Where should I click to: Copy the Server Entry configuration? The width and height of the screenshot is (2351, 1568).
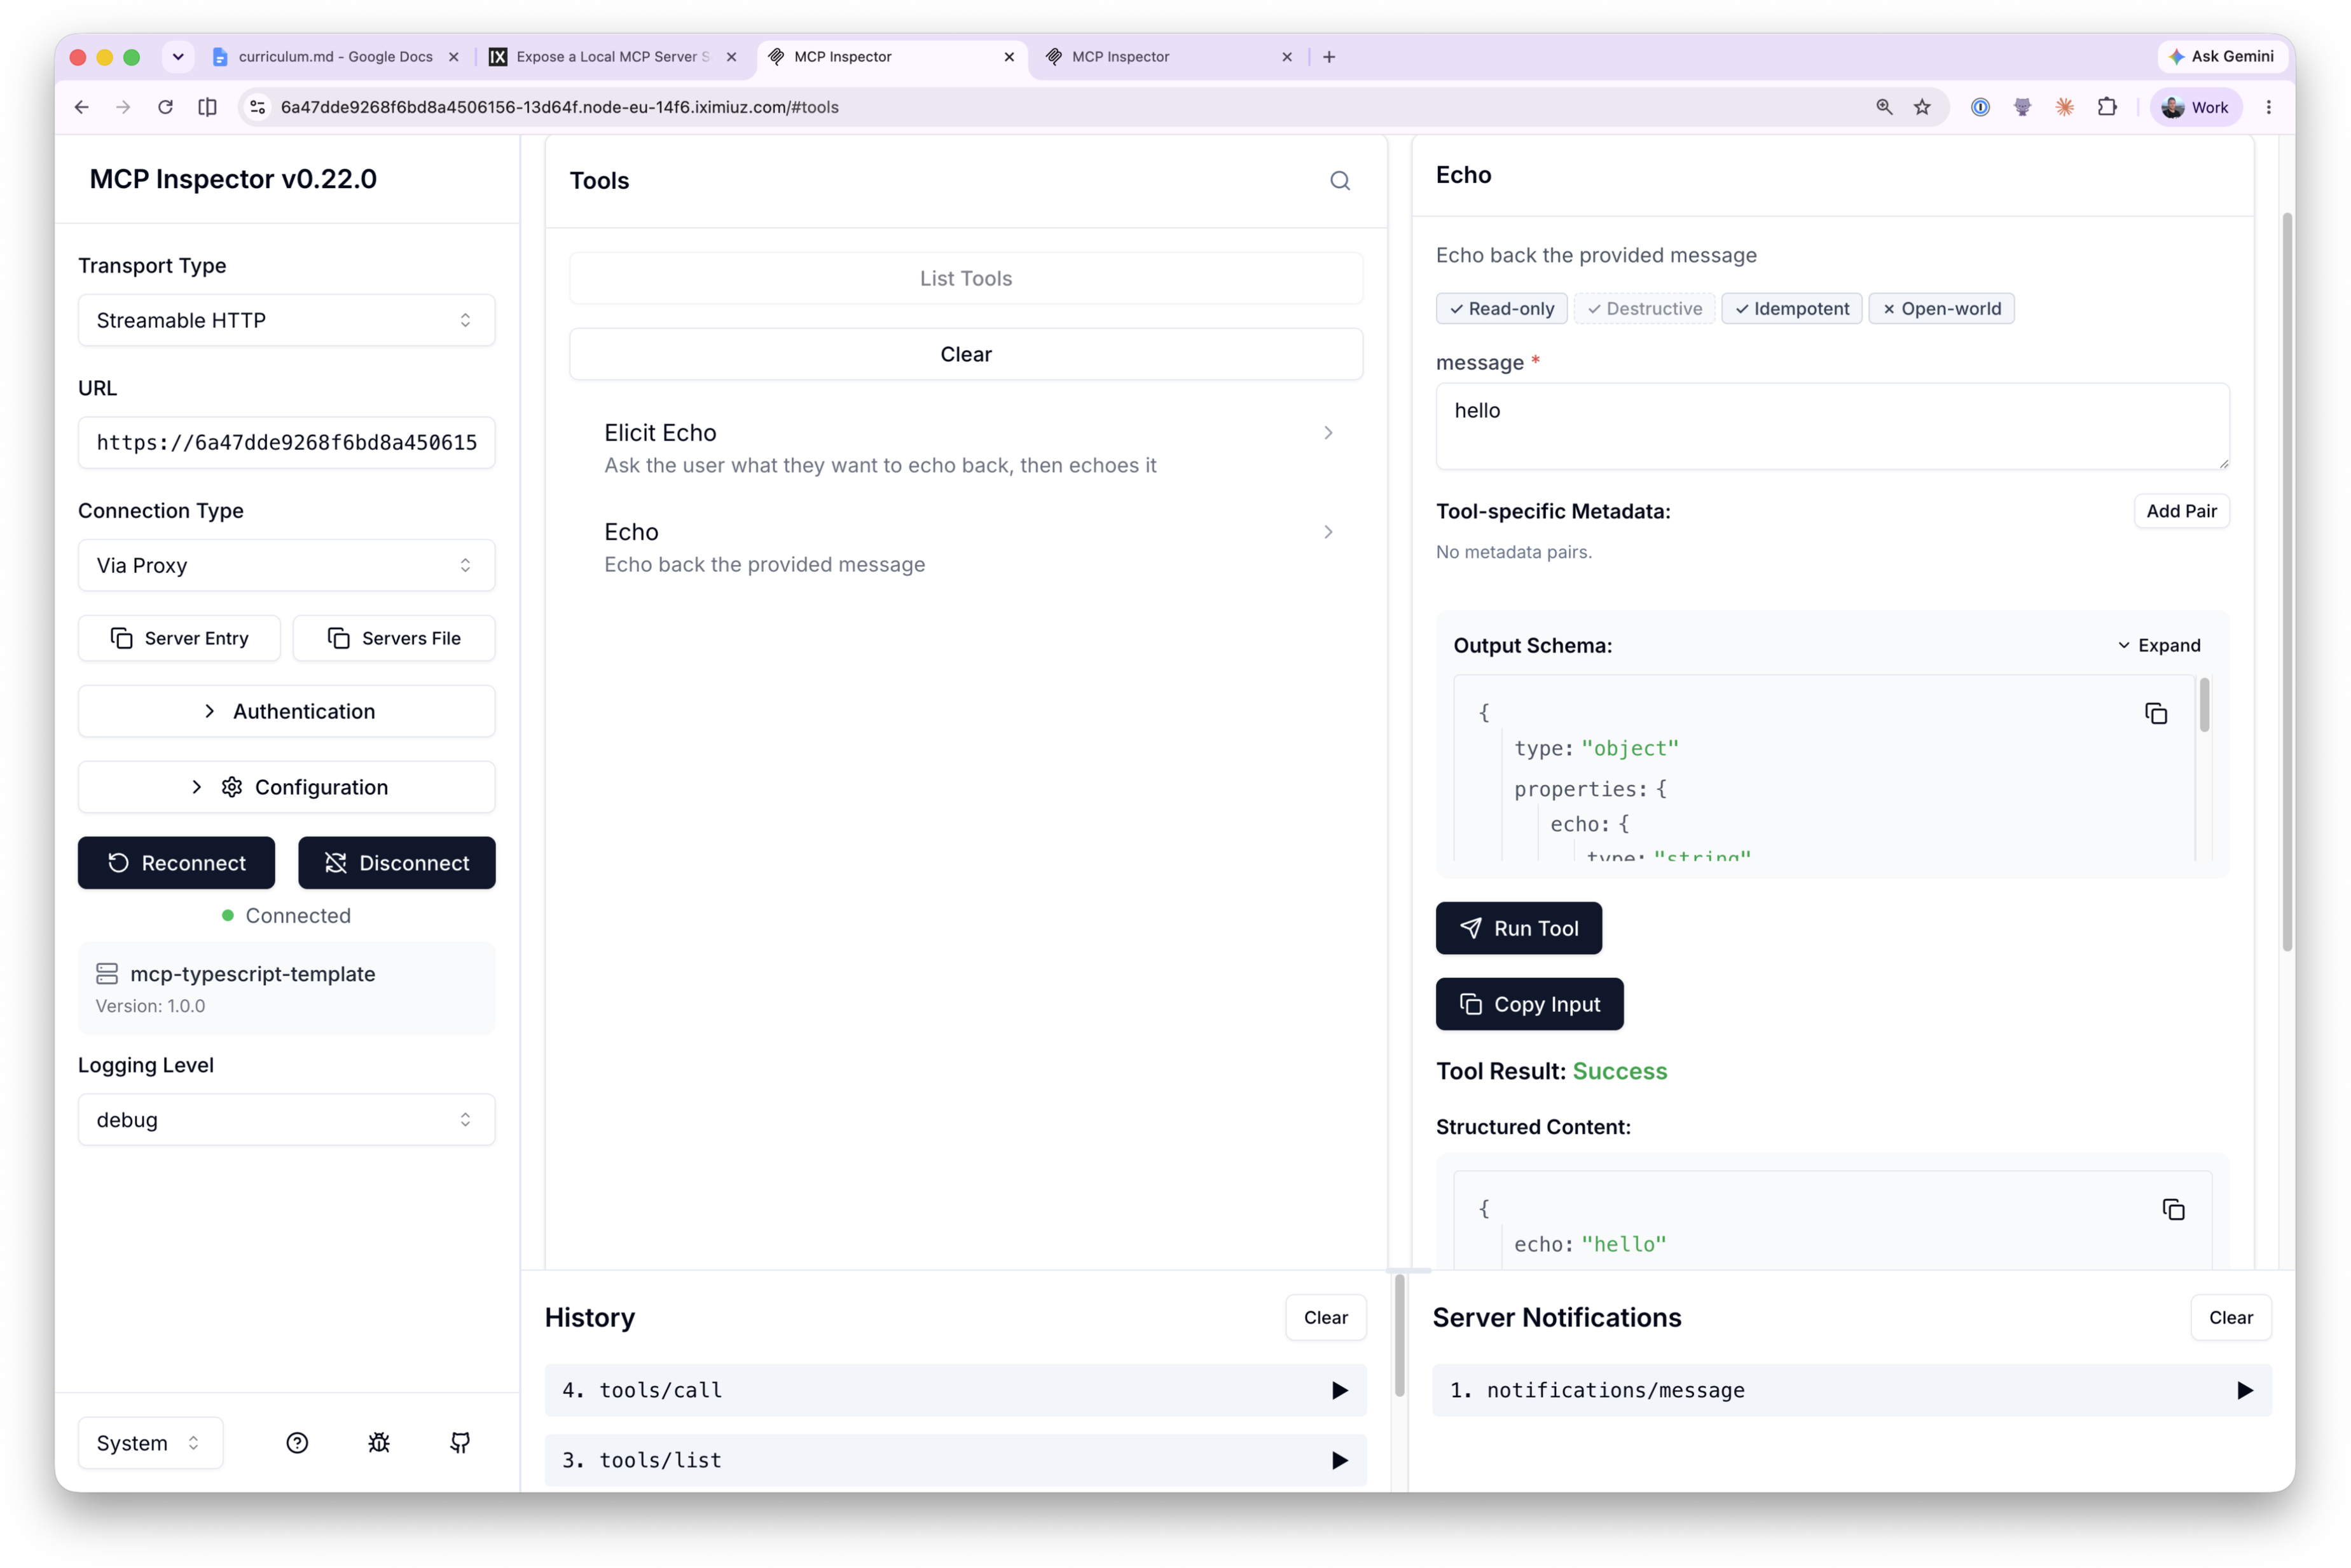[179, 638]
